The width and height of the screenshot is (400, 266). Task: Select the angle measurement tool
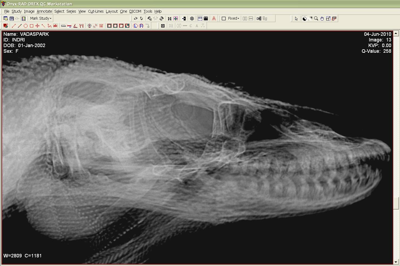click(x=75, y=26)
